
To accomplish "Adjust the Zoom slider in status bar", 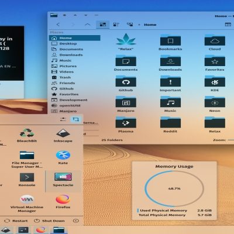I will click(x=231, y=140).
